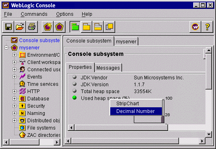This screenshot has height=149, width=216.
Task: Click the Naming folder icon with N
Action: click(x=22, y=113)
